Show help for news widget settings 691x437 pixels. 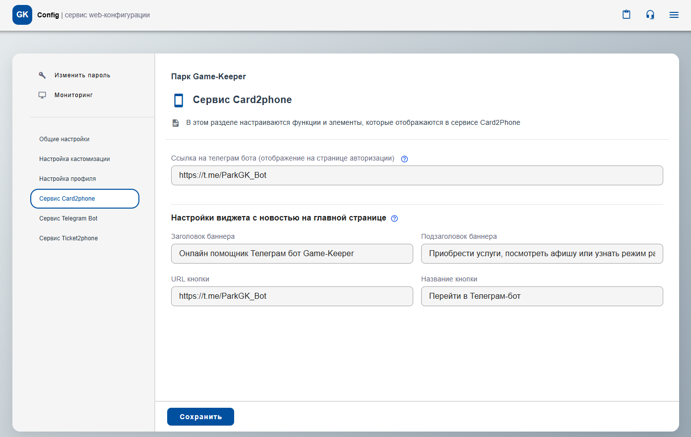pyautogui.click(x=394, y=218)
